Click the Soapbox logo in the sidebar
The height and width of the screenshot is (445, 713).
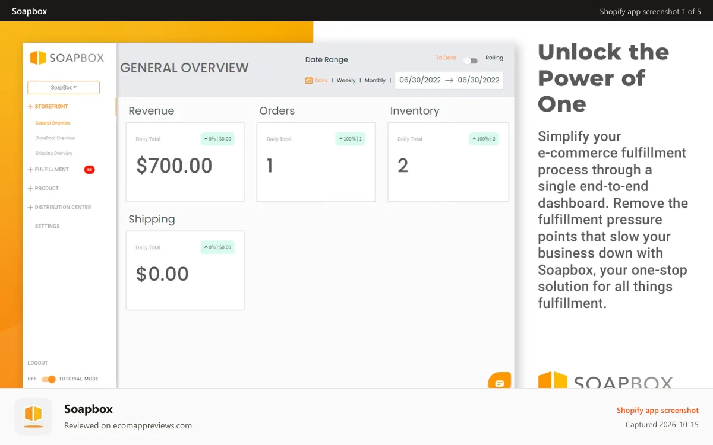click(x=67, y=58)
